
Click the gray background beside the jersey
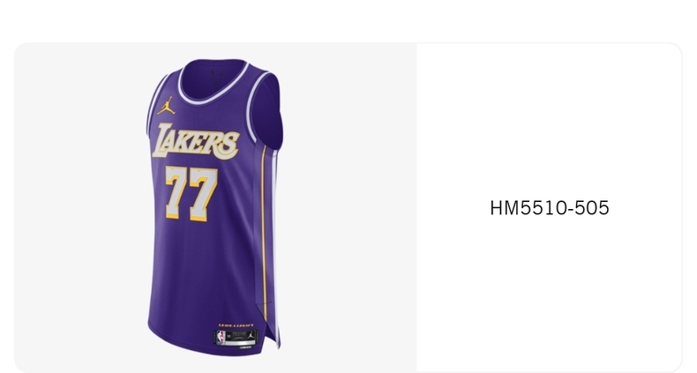(x=347, y=207)
